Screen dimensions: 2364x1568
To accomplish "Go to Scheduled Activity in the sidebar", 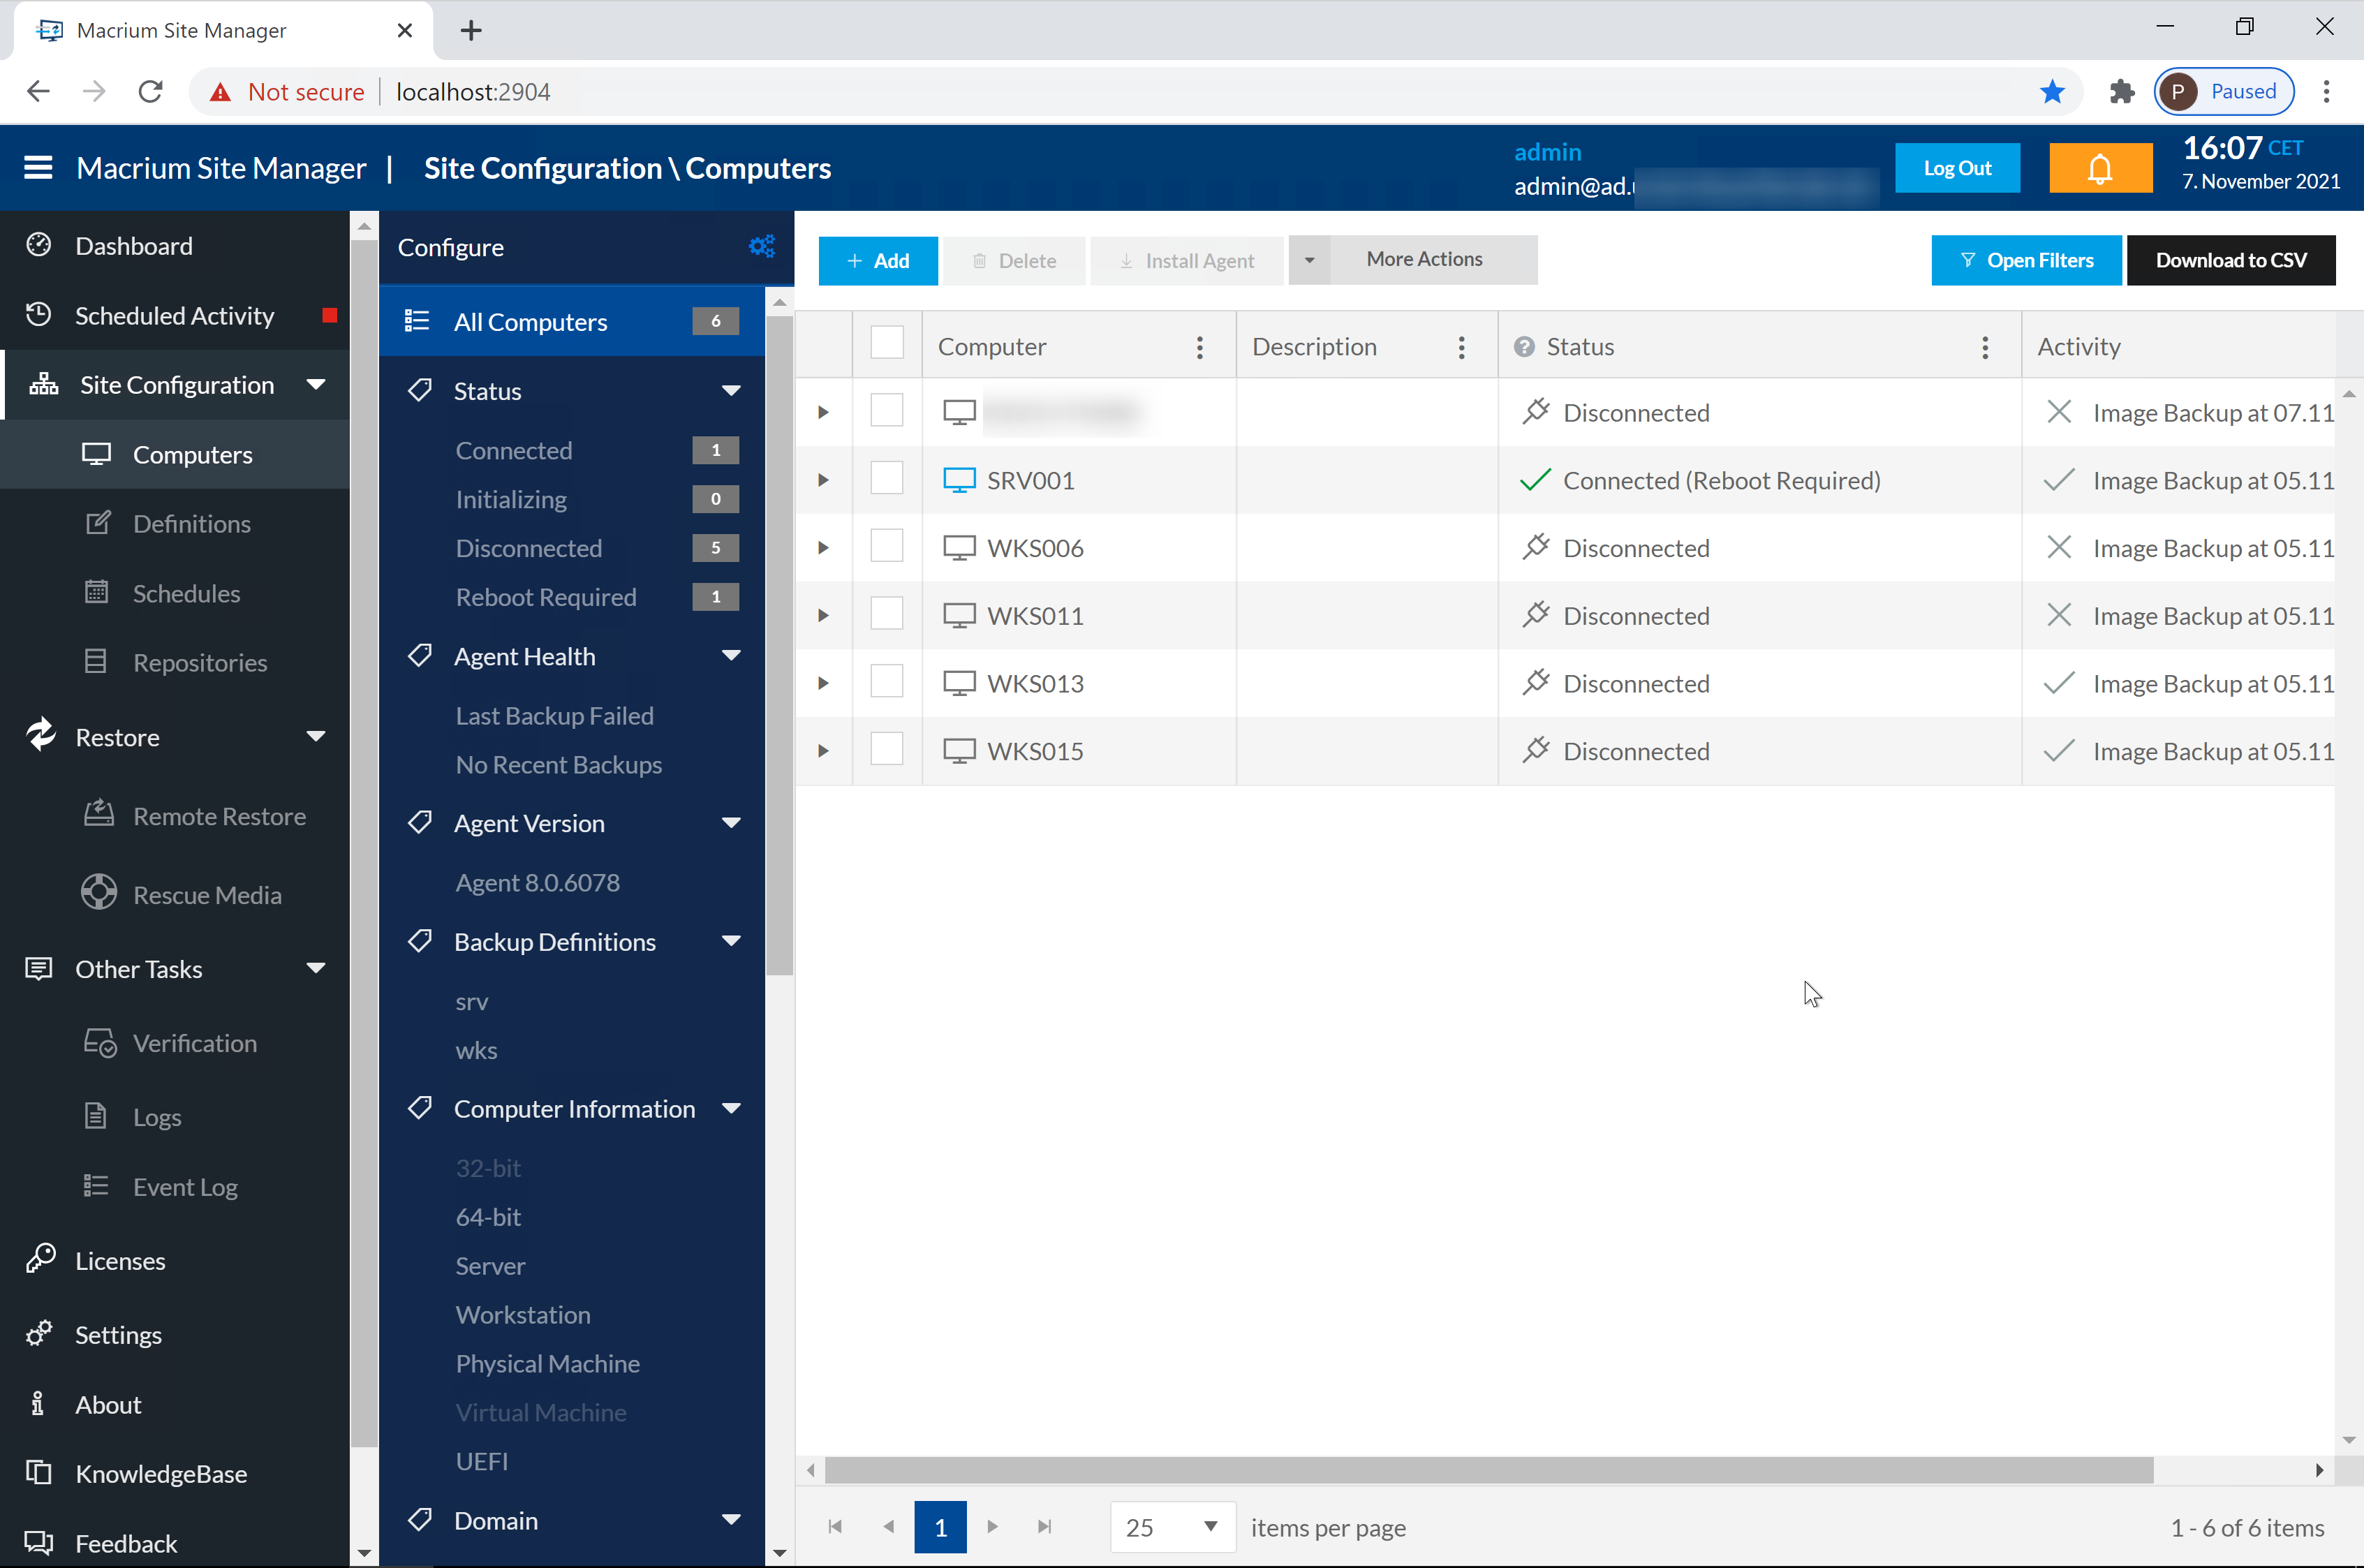I will tap(174, 316).
